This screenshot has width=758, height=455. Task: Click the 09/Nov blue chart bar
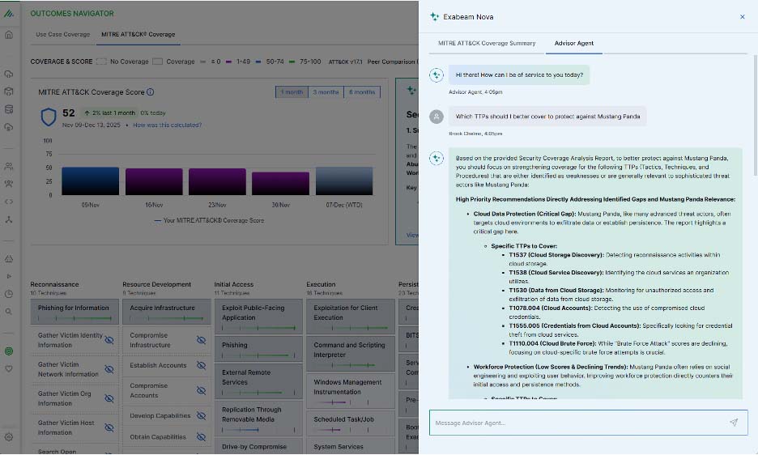pyautogui.click(x=91, y=181)
